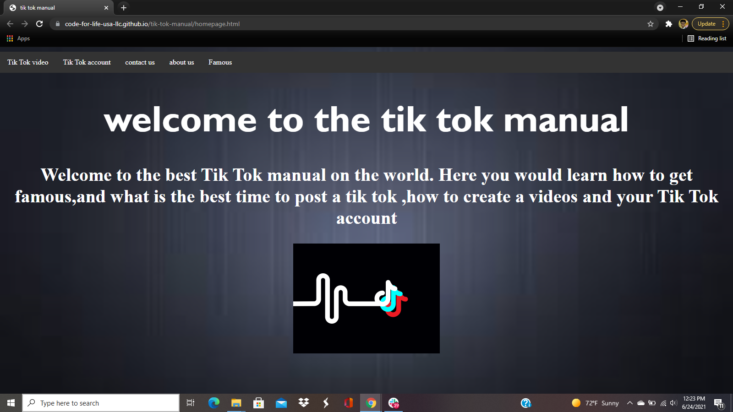The width and height of the screenshot is (733, 412).
Task: Open the Mail app on the taskbar
Action: click(281, 403)
